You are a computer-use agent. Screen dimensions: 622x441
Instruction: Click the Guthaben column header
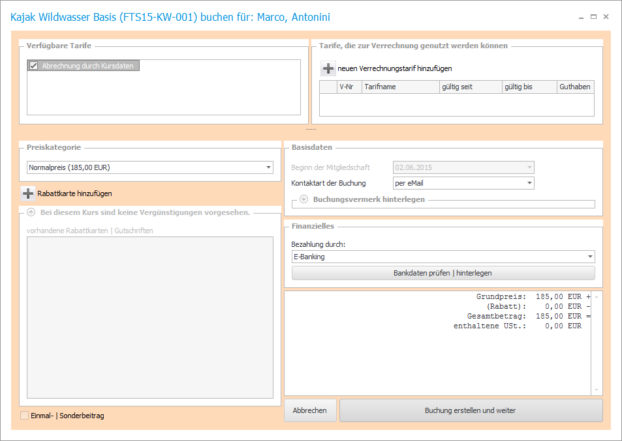[x=575, y=87]
